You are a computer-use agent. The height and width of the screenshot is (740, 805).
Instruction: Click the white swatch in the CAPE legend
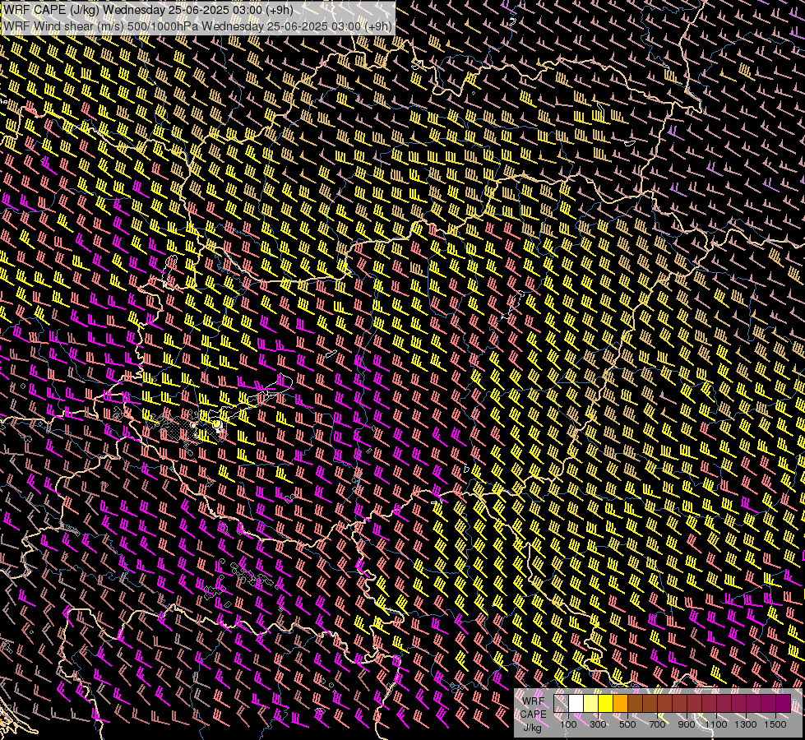[576, 703]
